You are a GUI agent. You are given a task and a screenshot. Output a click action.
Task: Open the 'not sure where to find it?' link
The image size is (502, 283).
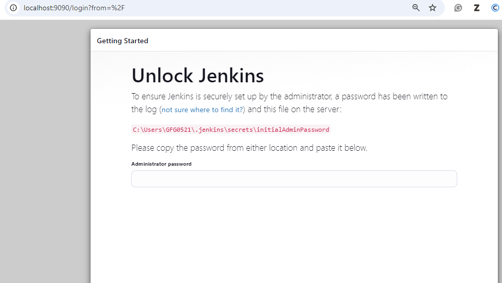tap(203, 110)
